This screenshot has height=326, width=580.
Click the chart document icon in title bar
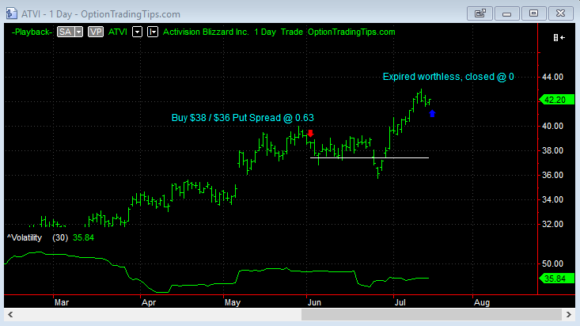click(x=11, y=13)
